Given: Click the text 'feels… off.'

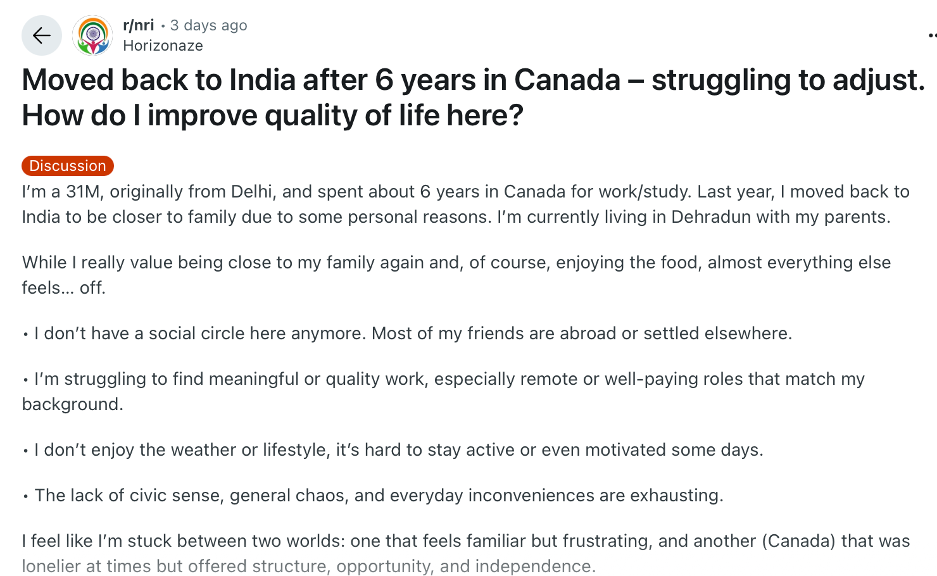Looking at the screenshot, I should [63, 288].
